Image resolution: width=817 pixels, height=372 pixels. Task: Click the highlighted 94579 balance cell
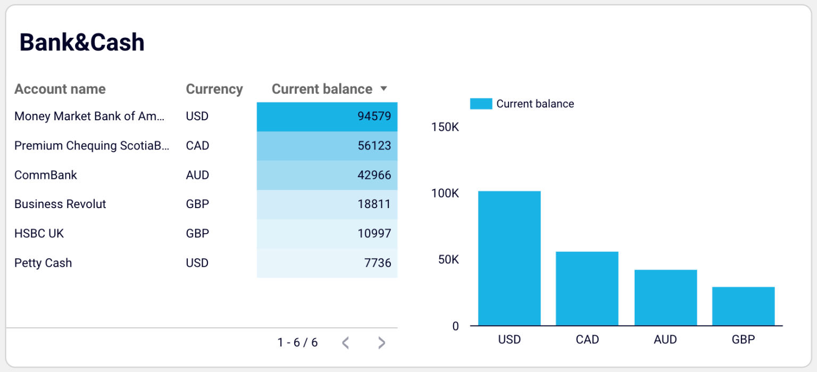click(327, 116)
